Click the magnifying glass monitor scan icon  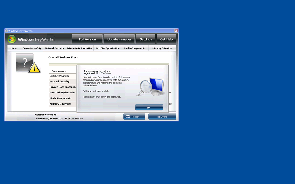click(x=150, y=87)
